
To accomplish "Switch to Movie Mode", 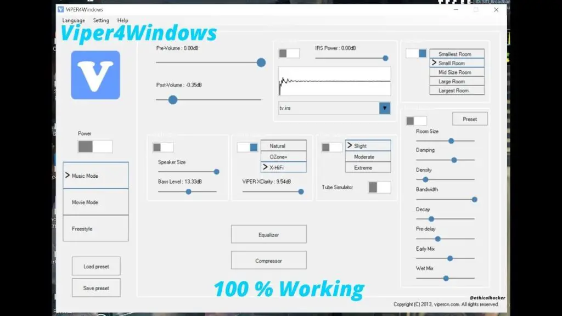I will [x=95, y=202].
